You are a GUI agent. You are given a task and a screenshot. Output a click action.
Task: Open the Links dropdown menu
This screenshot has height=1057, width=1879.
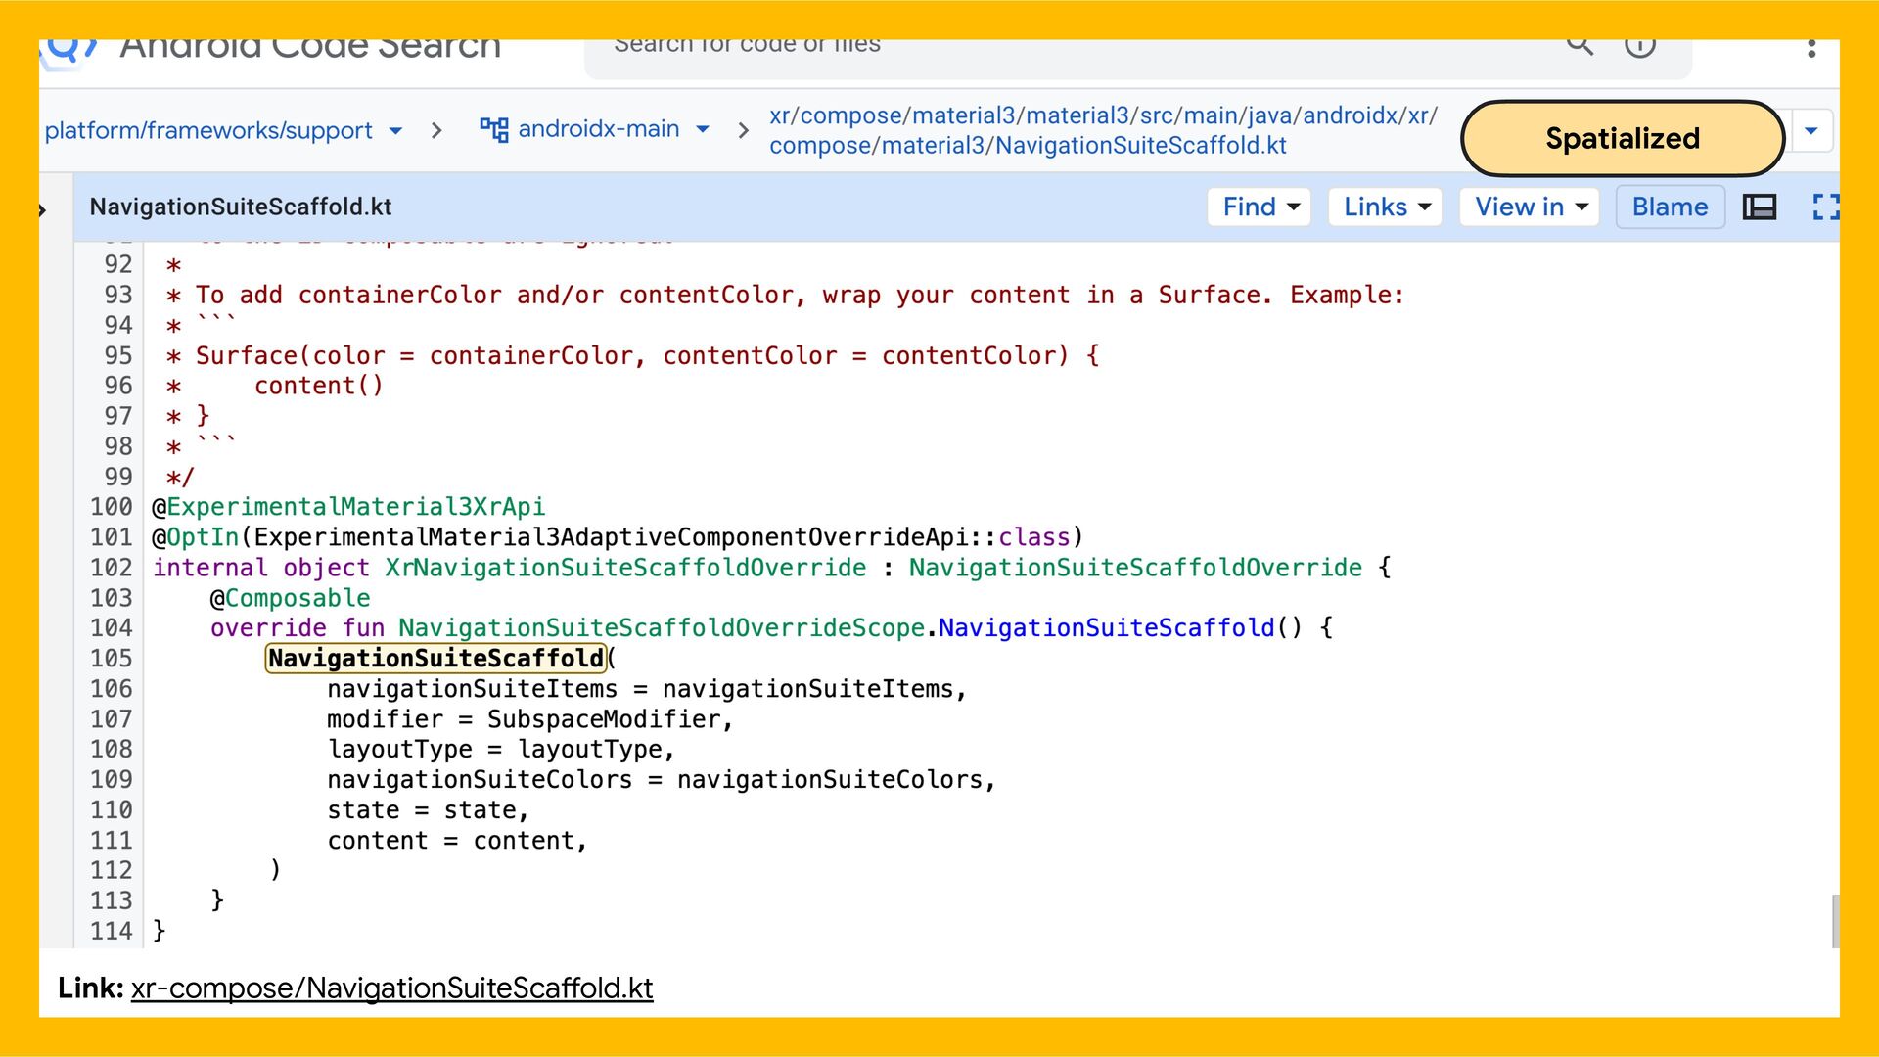tap(1386, 207)
